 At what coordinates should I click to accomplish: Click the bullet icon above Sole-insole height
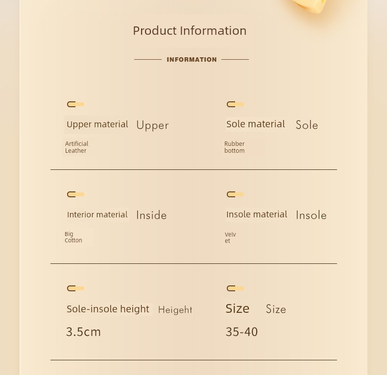76,288
